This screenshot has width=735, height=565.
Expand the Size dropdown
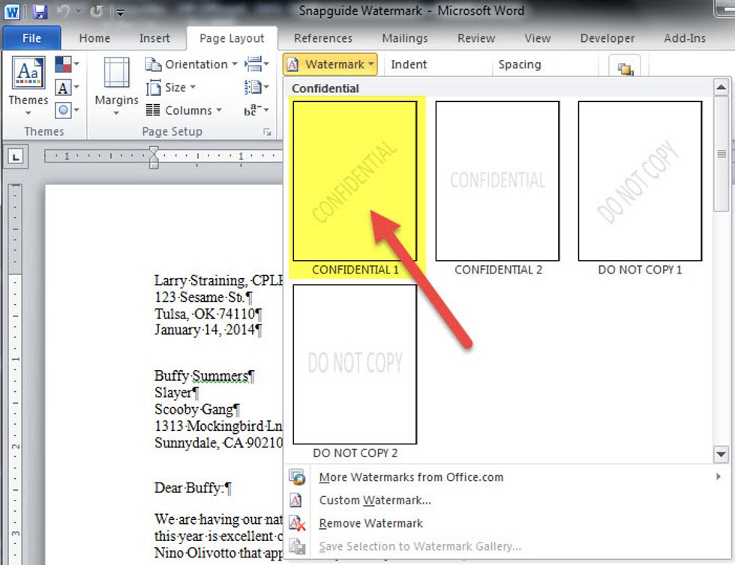[172, 88]
